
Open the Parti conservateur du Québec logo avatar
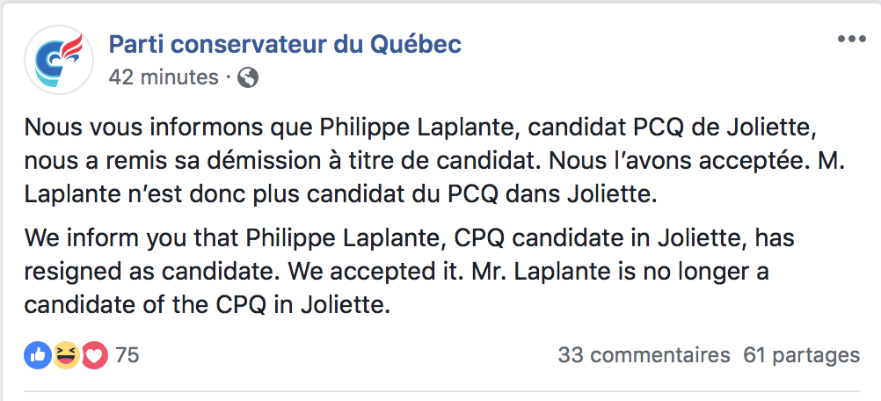(60, 60)
